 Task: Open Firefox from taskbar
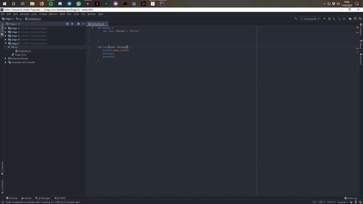[x=41, y=4]
